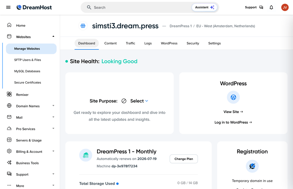This screenshot has height=189, width=293.
Task: Click the Support link in header
Action: [x=251, y=7]
